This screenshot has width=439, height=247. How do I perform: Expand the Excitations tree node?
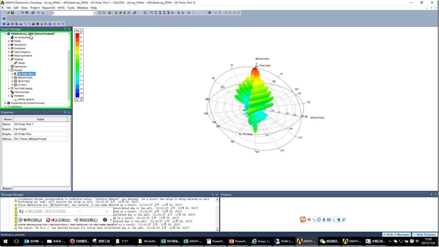tap(9, 48)
